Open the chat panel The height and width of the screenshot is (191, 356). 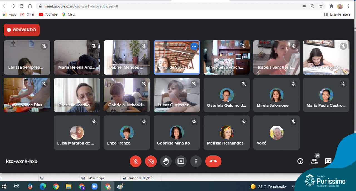pyautogui.click(x=328, y=161)
